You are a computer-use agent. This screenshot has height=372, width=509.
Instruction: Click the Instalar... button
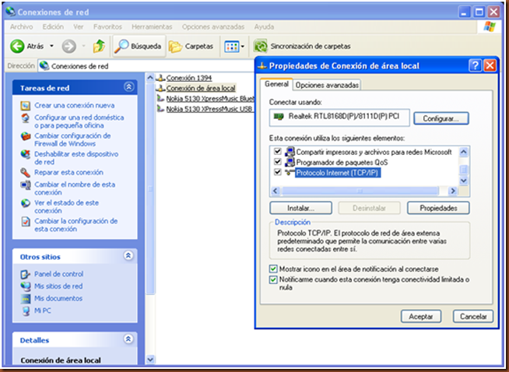click(300, 208)
